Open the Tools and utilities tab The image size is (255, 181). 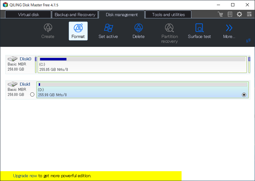coord(168,15)
